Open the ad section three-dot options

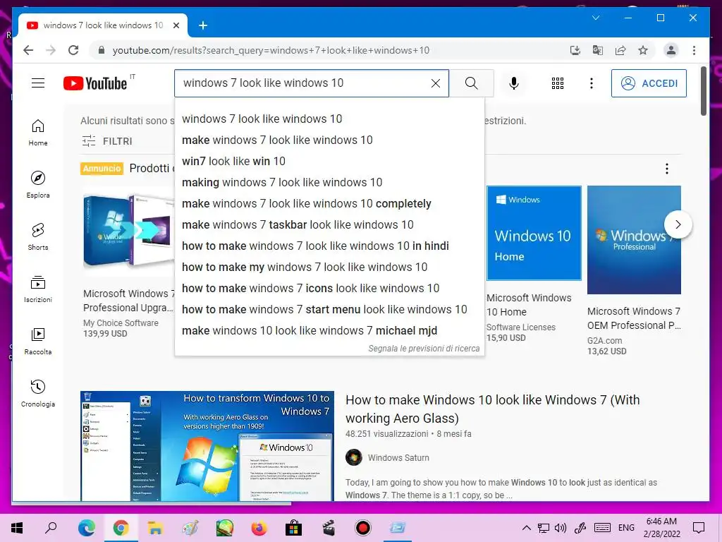[666, 169]
